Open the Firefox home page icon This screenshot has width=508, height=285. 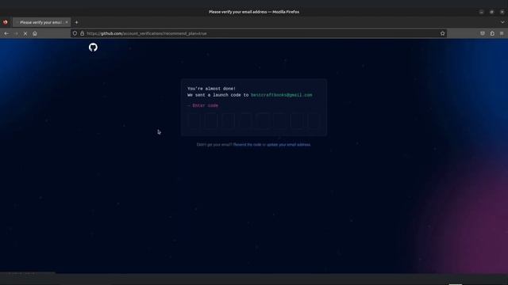pos(35,33)
